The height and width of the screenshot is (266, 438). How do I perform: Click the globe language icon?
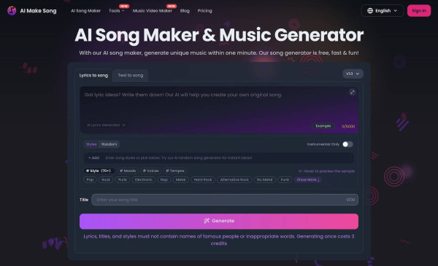[370, 11]
